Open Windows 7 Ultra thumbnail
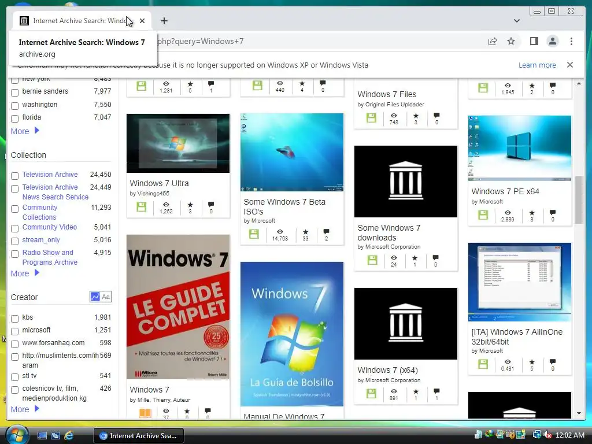This screenshot has width=592, height=444. 178,143
